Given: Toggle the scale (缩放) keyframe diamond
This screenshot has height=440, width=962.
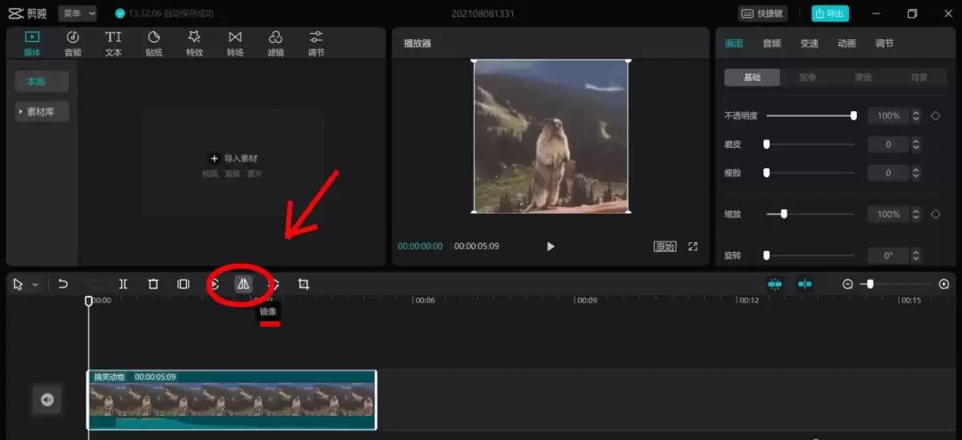Looking at the screenshot, I should tap(935, 215).
